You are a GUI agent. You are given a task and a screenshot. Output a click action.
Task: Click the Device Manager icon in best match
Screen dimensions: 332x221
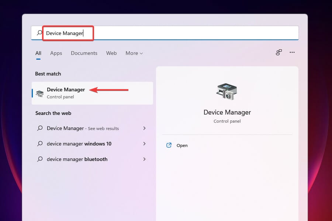click(x=39, y=94)
